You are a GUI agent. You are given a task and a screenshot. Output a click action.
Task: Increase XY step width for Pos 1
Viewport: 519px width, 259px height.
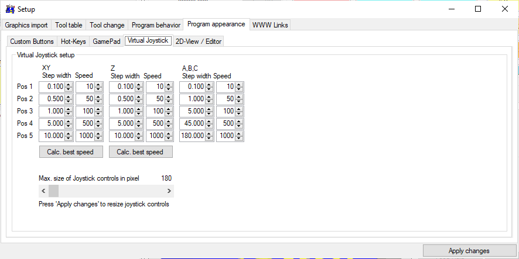[x=69, y=85]
